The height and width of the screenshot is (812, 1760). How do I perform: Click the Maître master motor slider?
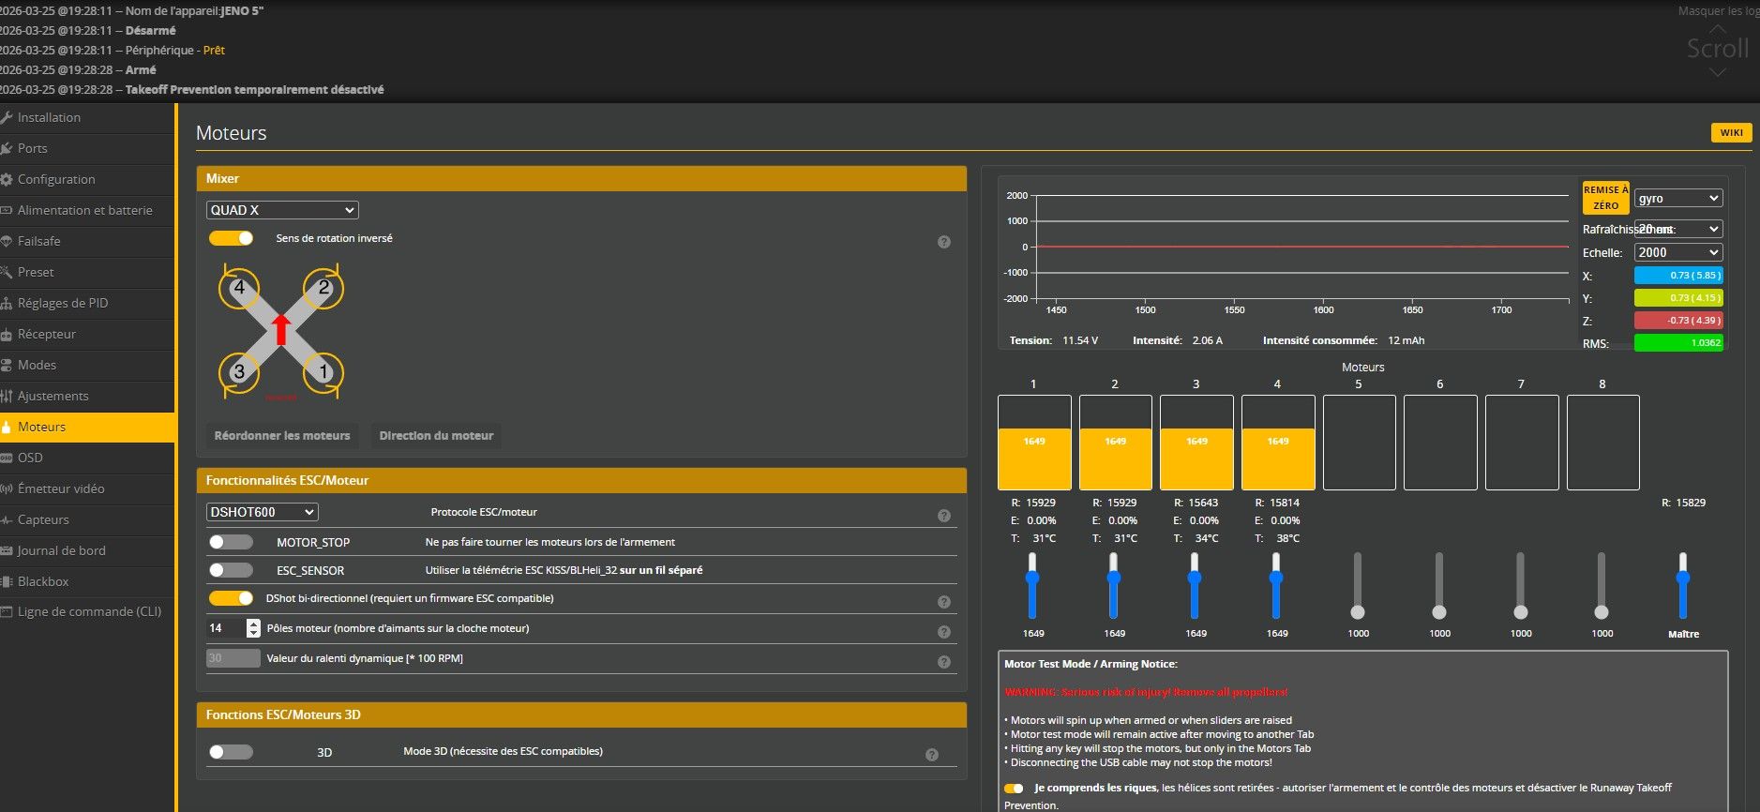coord(1683,579)
